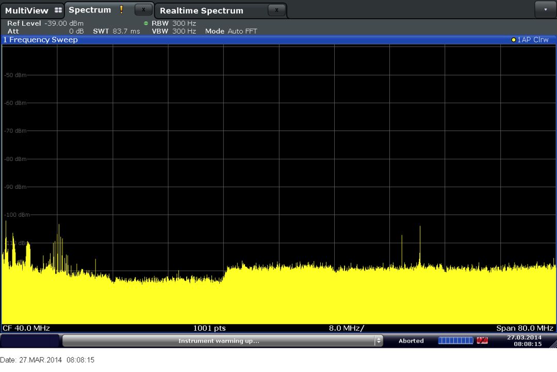The height and width of the screenshot is (372, 557).
Task: Click the MultiView grid icon
Action: (58, 10)
